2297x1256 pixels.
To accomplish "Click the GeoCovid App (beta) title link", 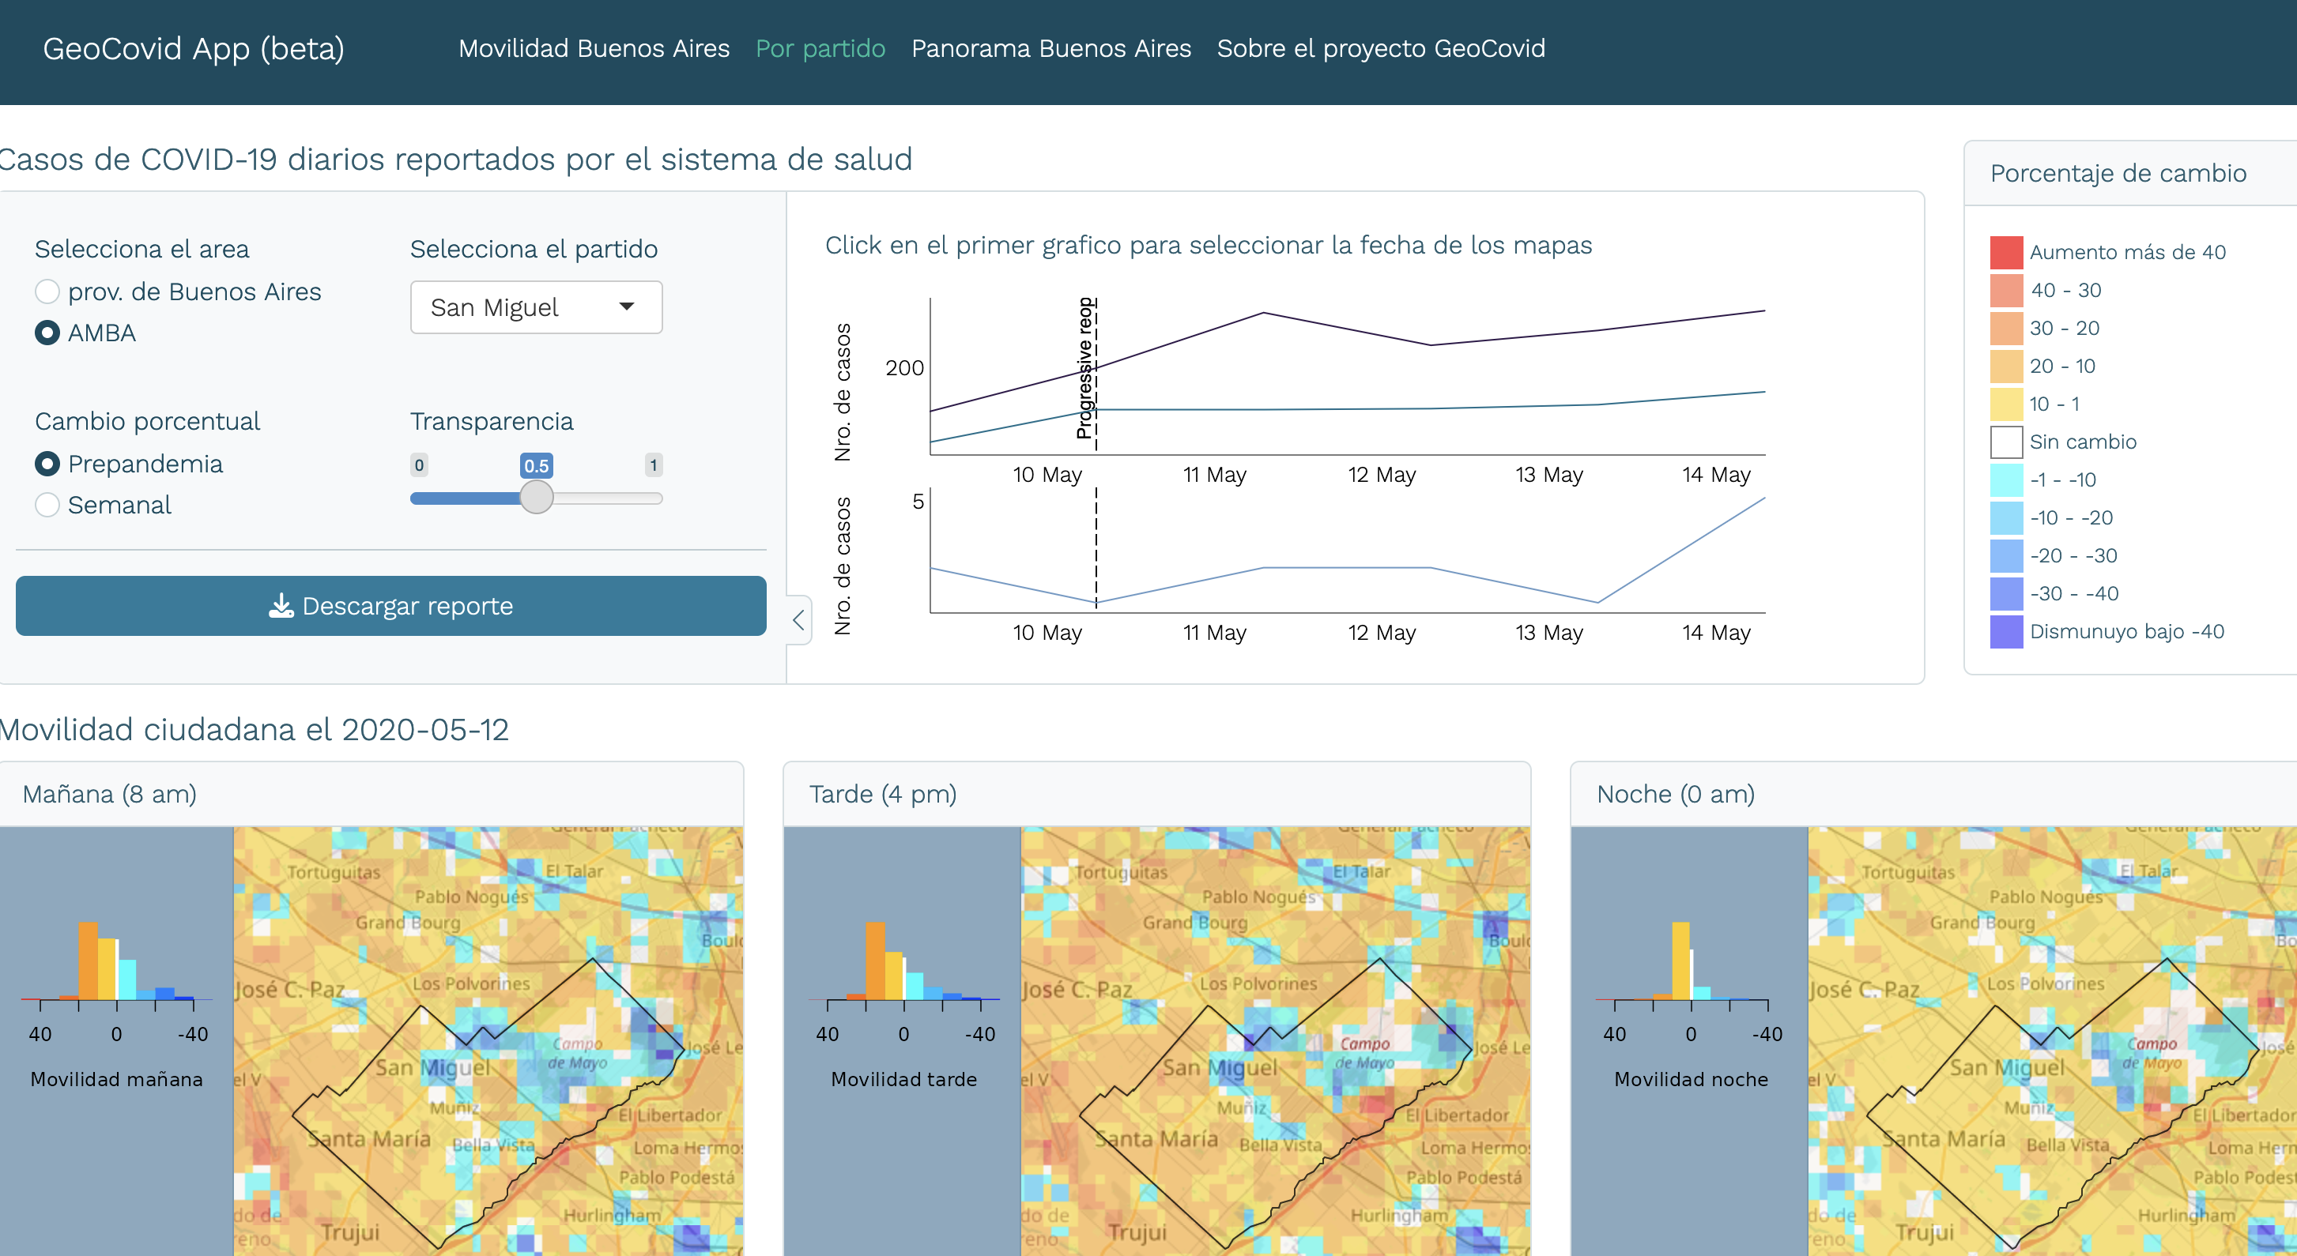I will tap(194, 48).
